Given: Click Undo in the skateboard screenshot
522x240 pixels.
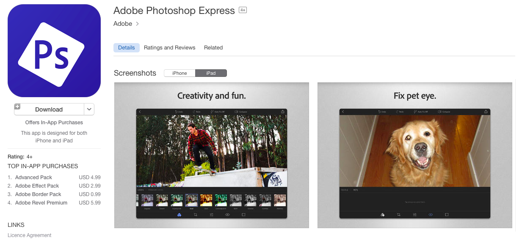Looking at the screenshot, I should pyautogui.click(x=179, y=112).
